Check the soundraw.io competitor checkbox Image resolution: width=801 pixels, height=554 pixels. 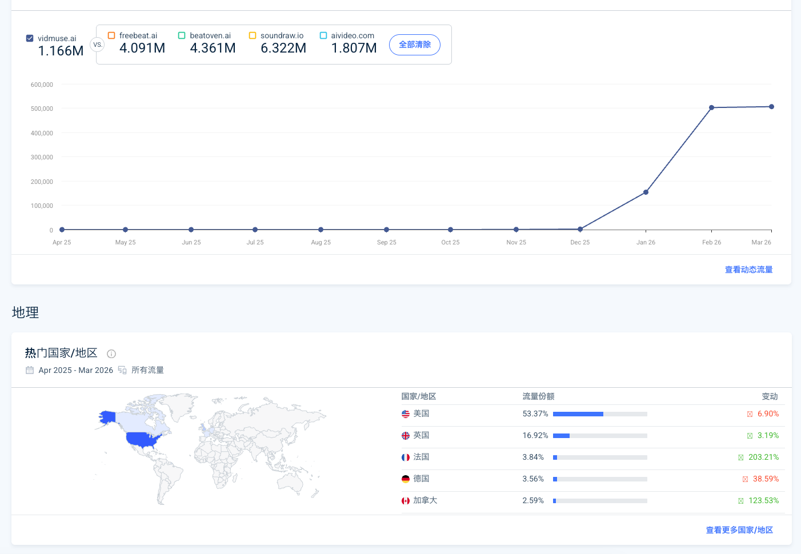[253, 35]
